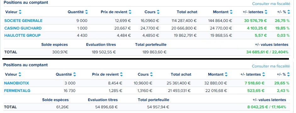Sort top table by +/- latentes arrows

266,12
